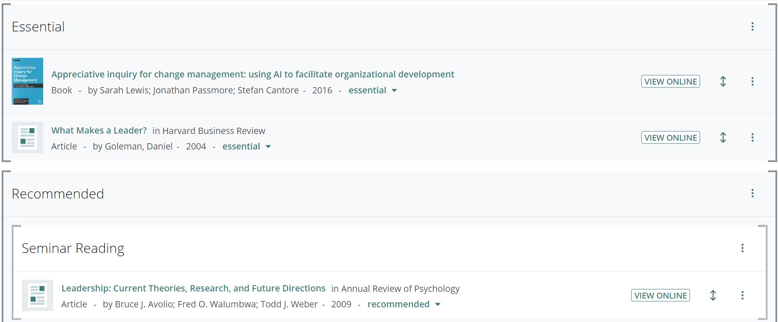Expand essential dropdown on Appreciative inquiry book
778x322 pixels.
pyautogui.click(x=394, y=90)
